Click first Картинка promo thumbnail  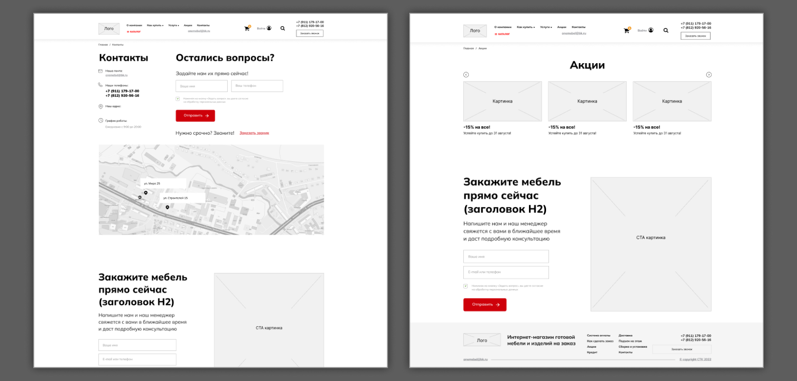click(502, 101)
